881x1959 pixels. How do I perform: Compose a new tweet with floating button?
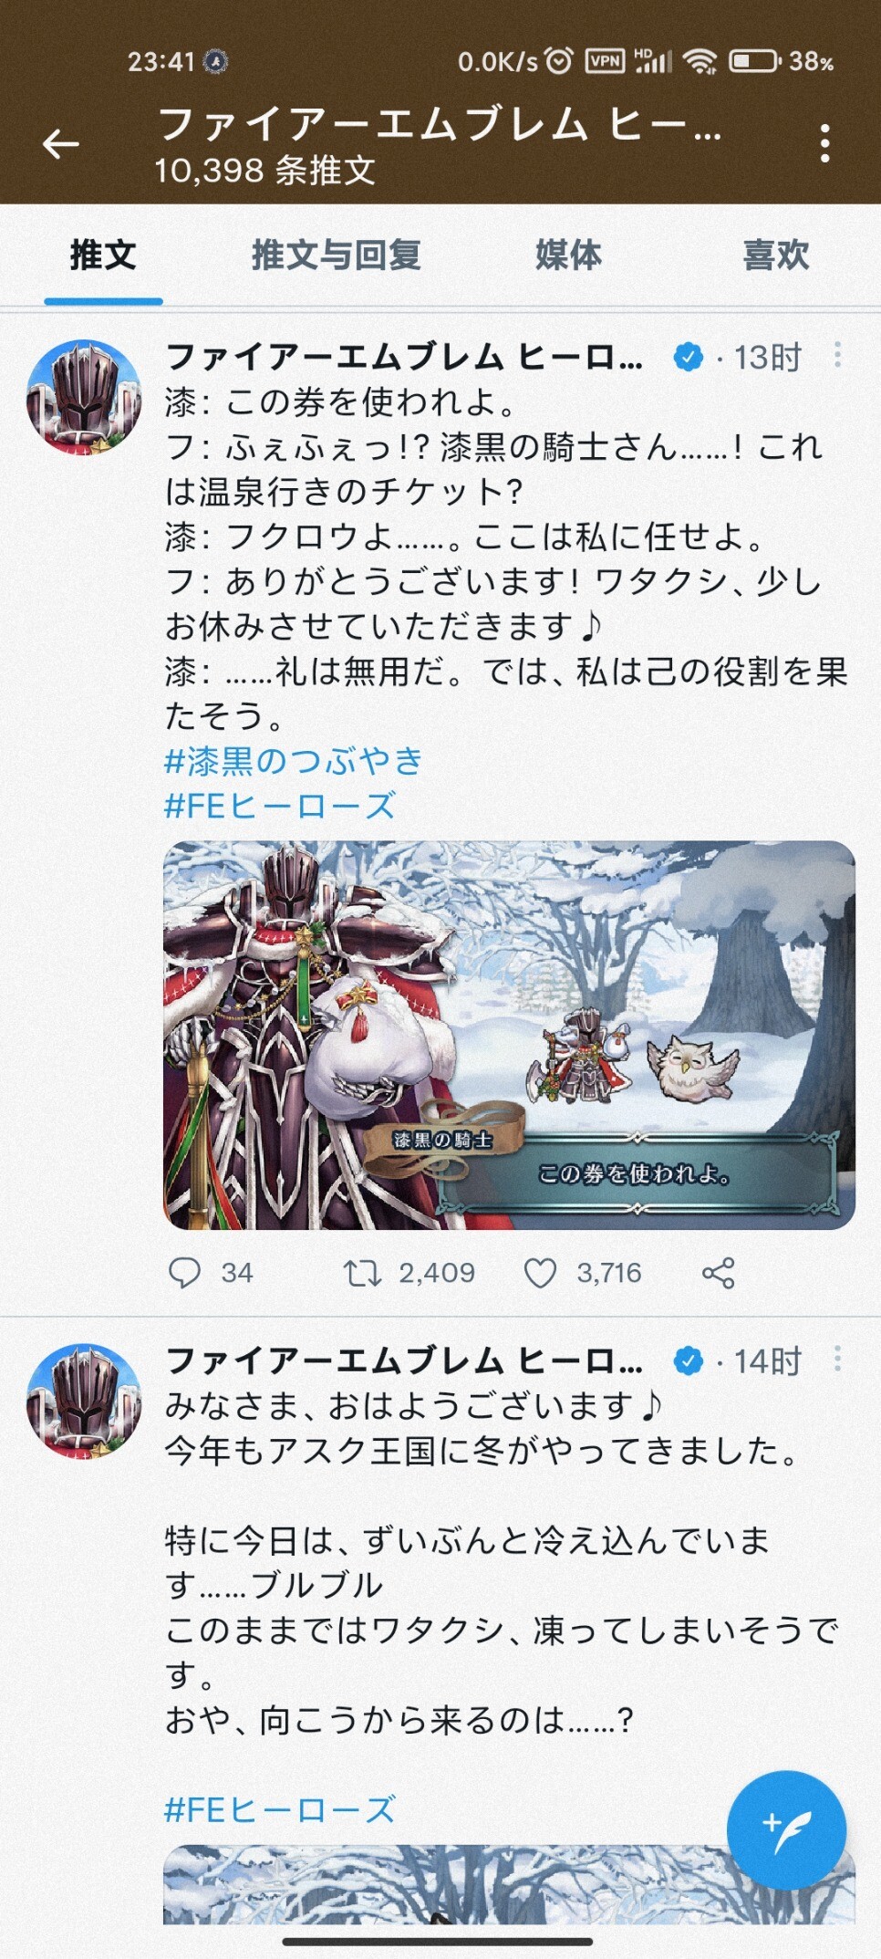(x=786, y=1829)
